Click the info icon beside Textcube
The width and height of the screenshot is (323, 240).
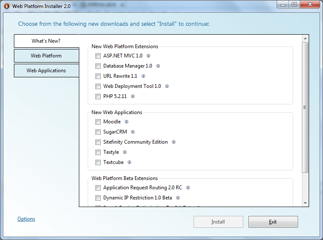(x=129, y=162)
